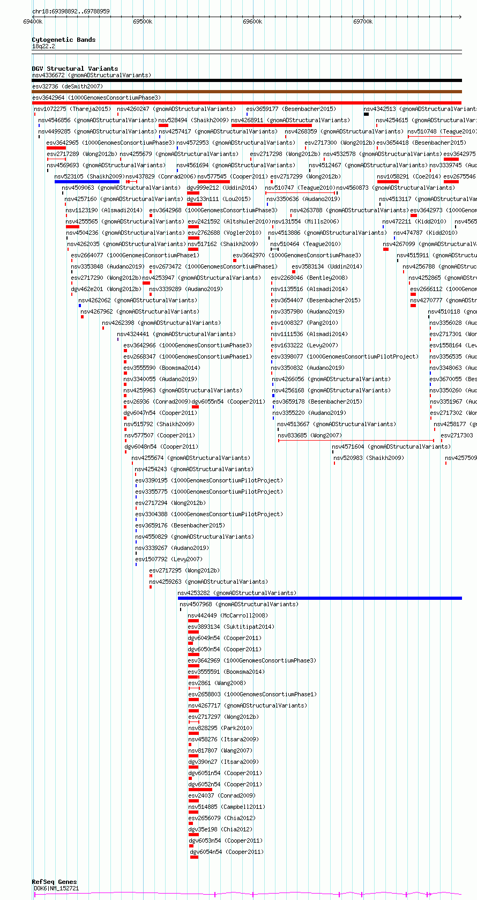Screen dimensions: 477x900
Task: Select esv3555590 (Boomsma2014) label
Action: [162, 368]
